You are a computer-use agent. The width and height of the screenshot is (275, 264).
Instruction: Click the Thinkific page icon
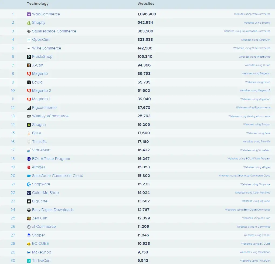(29, 142)
